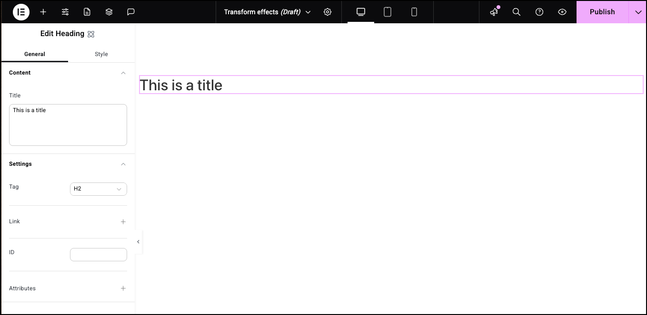Open the Add Element plus icon

tap(43, 12)
